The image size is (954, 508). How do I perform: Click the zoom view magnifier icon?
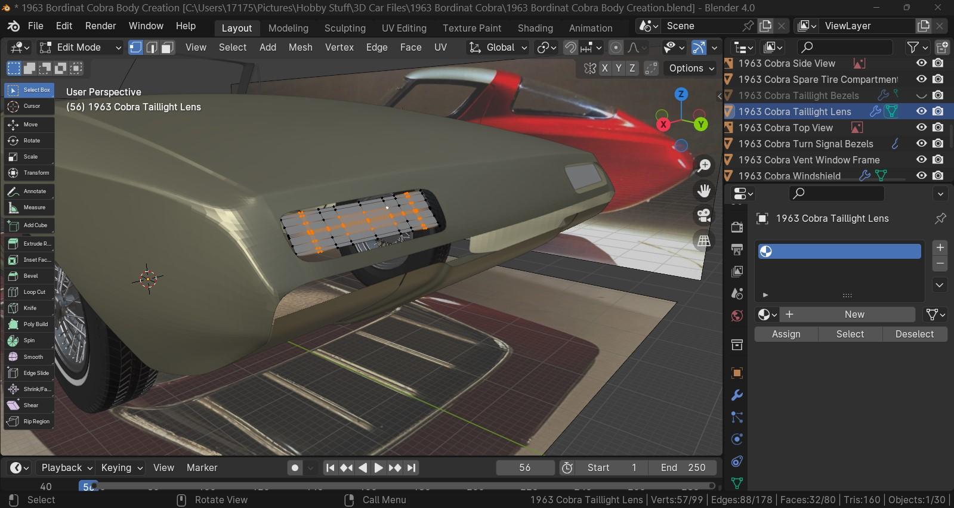click(x=704, y=165)
